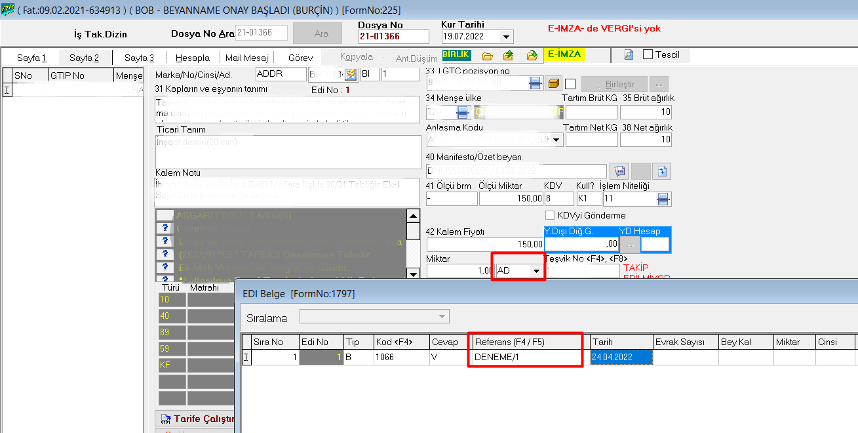The image size is (858, 433).
Task: Click the folder with curved green arrow icon
Action: (532, 56)
